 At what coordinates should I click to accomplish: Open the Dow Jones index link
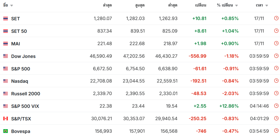coord(23,56)
